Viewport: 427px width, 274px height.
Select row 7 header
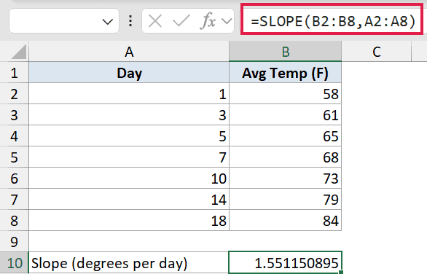click(x=14, y=200)
